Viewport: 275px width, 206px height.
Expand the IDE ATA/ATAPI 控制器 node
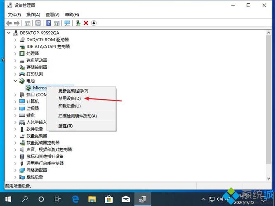click(15, 47)
